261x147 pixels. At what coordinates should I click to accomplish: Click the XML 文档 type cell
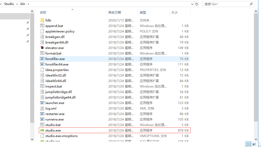click(x=147, y=108)
